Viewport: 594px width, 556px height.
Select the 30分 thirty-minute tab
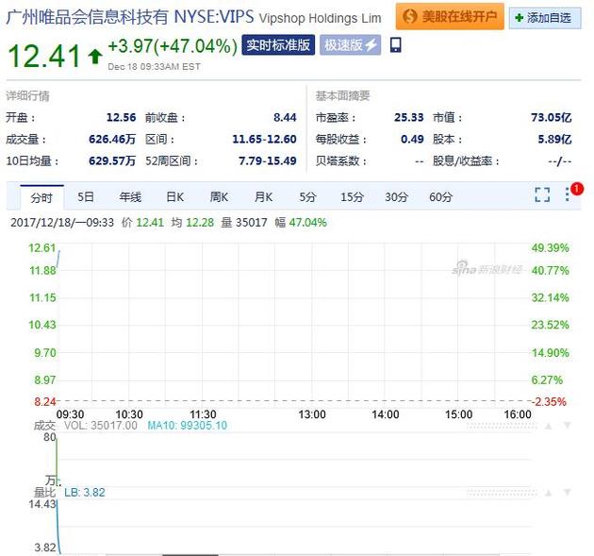[396, 197]
